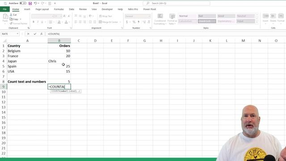The image size is (286, 161).
Task: Select column B header
Action: [59, 41]
